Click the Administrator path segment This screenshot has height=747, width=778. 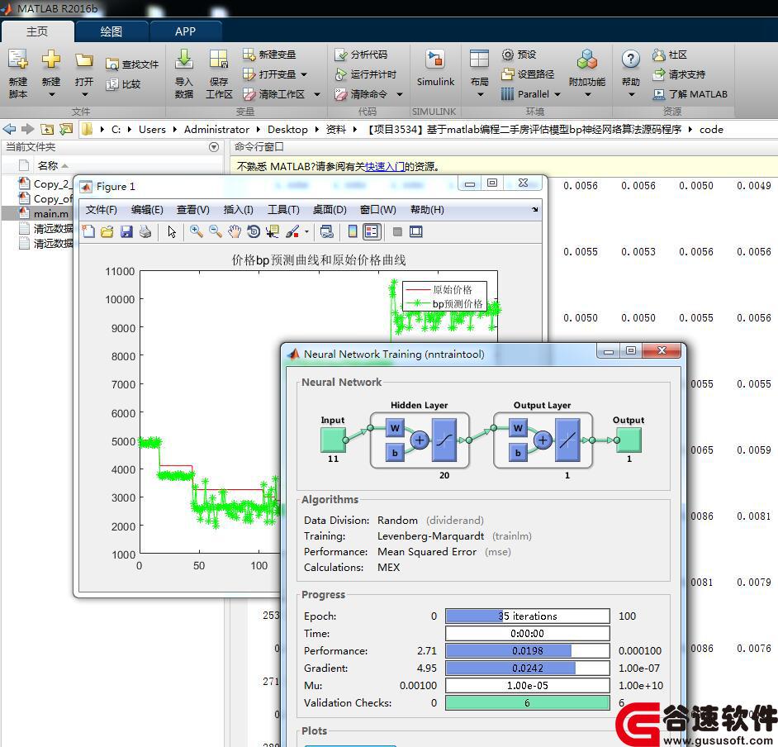(x=217, y=130)
